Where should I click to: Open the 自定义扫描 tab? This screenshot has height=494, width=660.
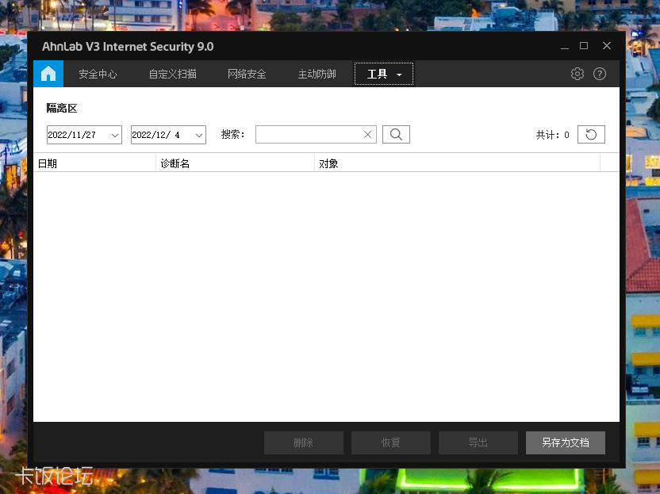click(x=172, y=73)
